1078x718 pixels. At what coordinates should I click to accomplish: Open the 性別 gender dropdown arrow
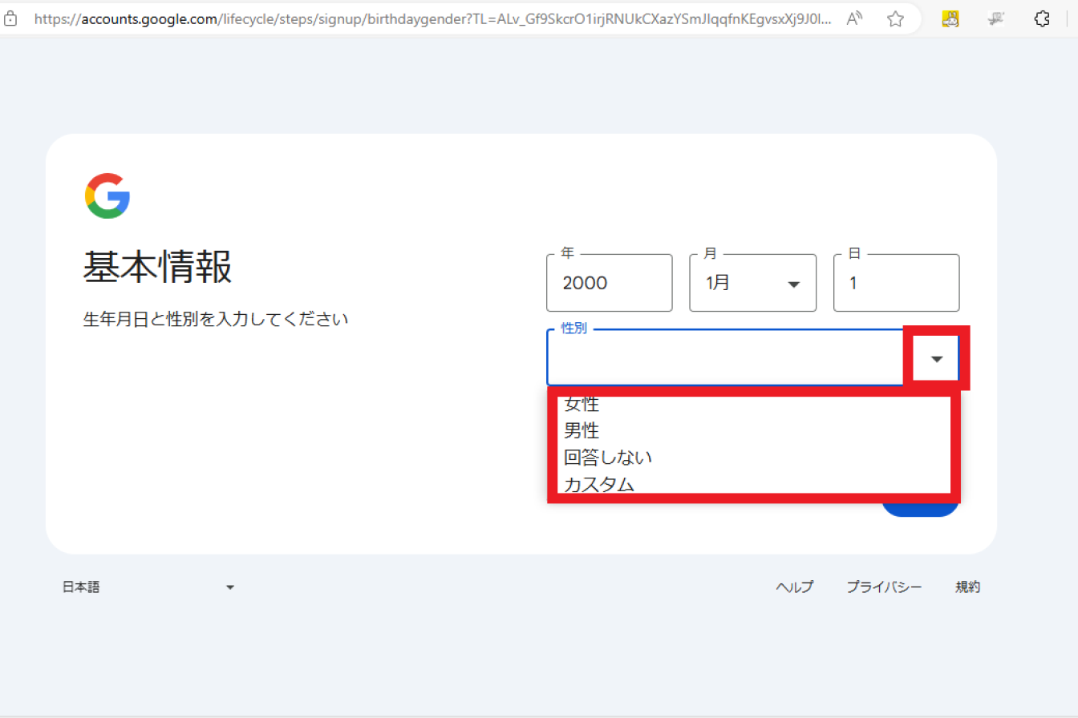(x=935, y=358)
